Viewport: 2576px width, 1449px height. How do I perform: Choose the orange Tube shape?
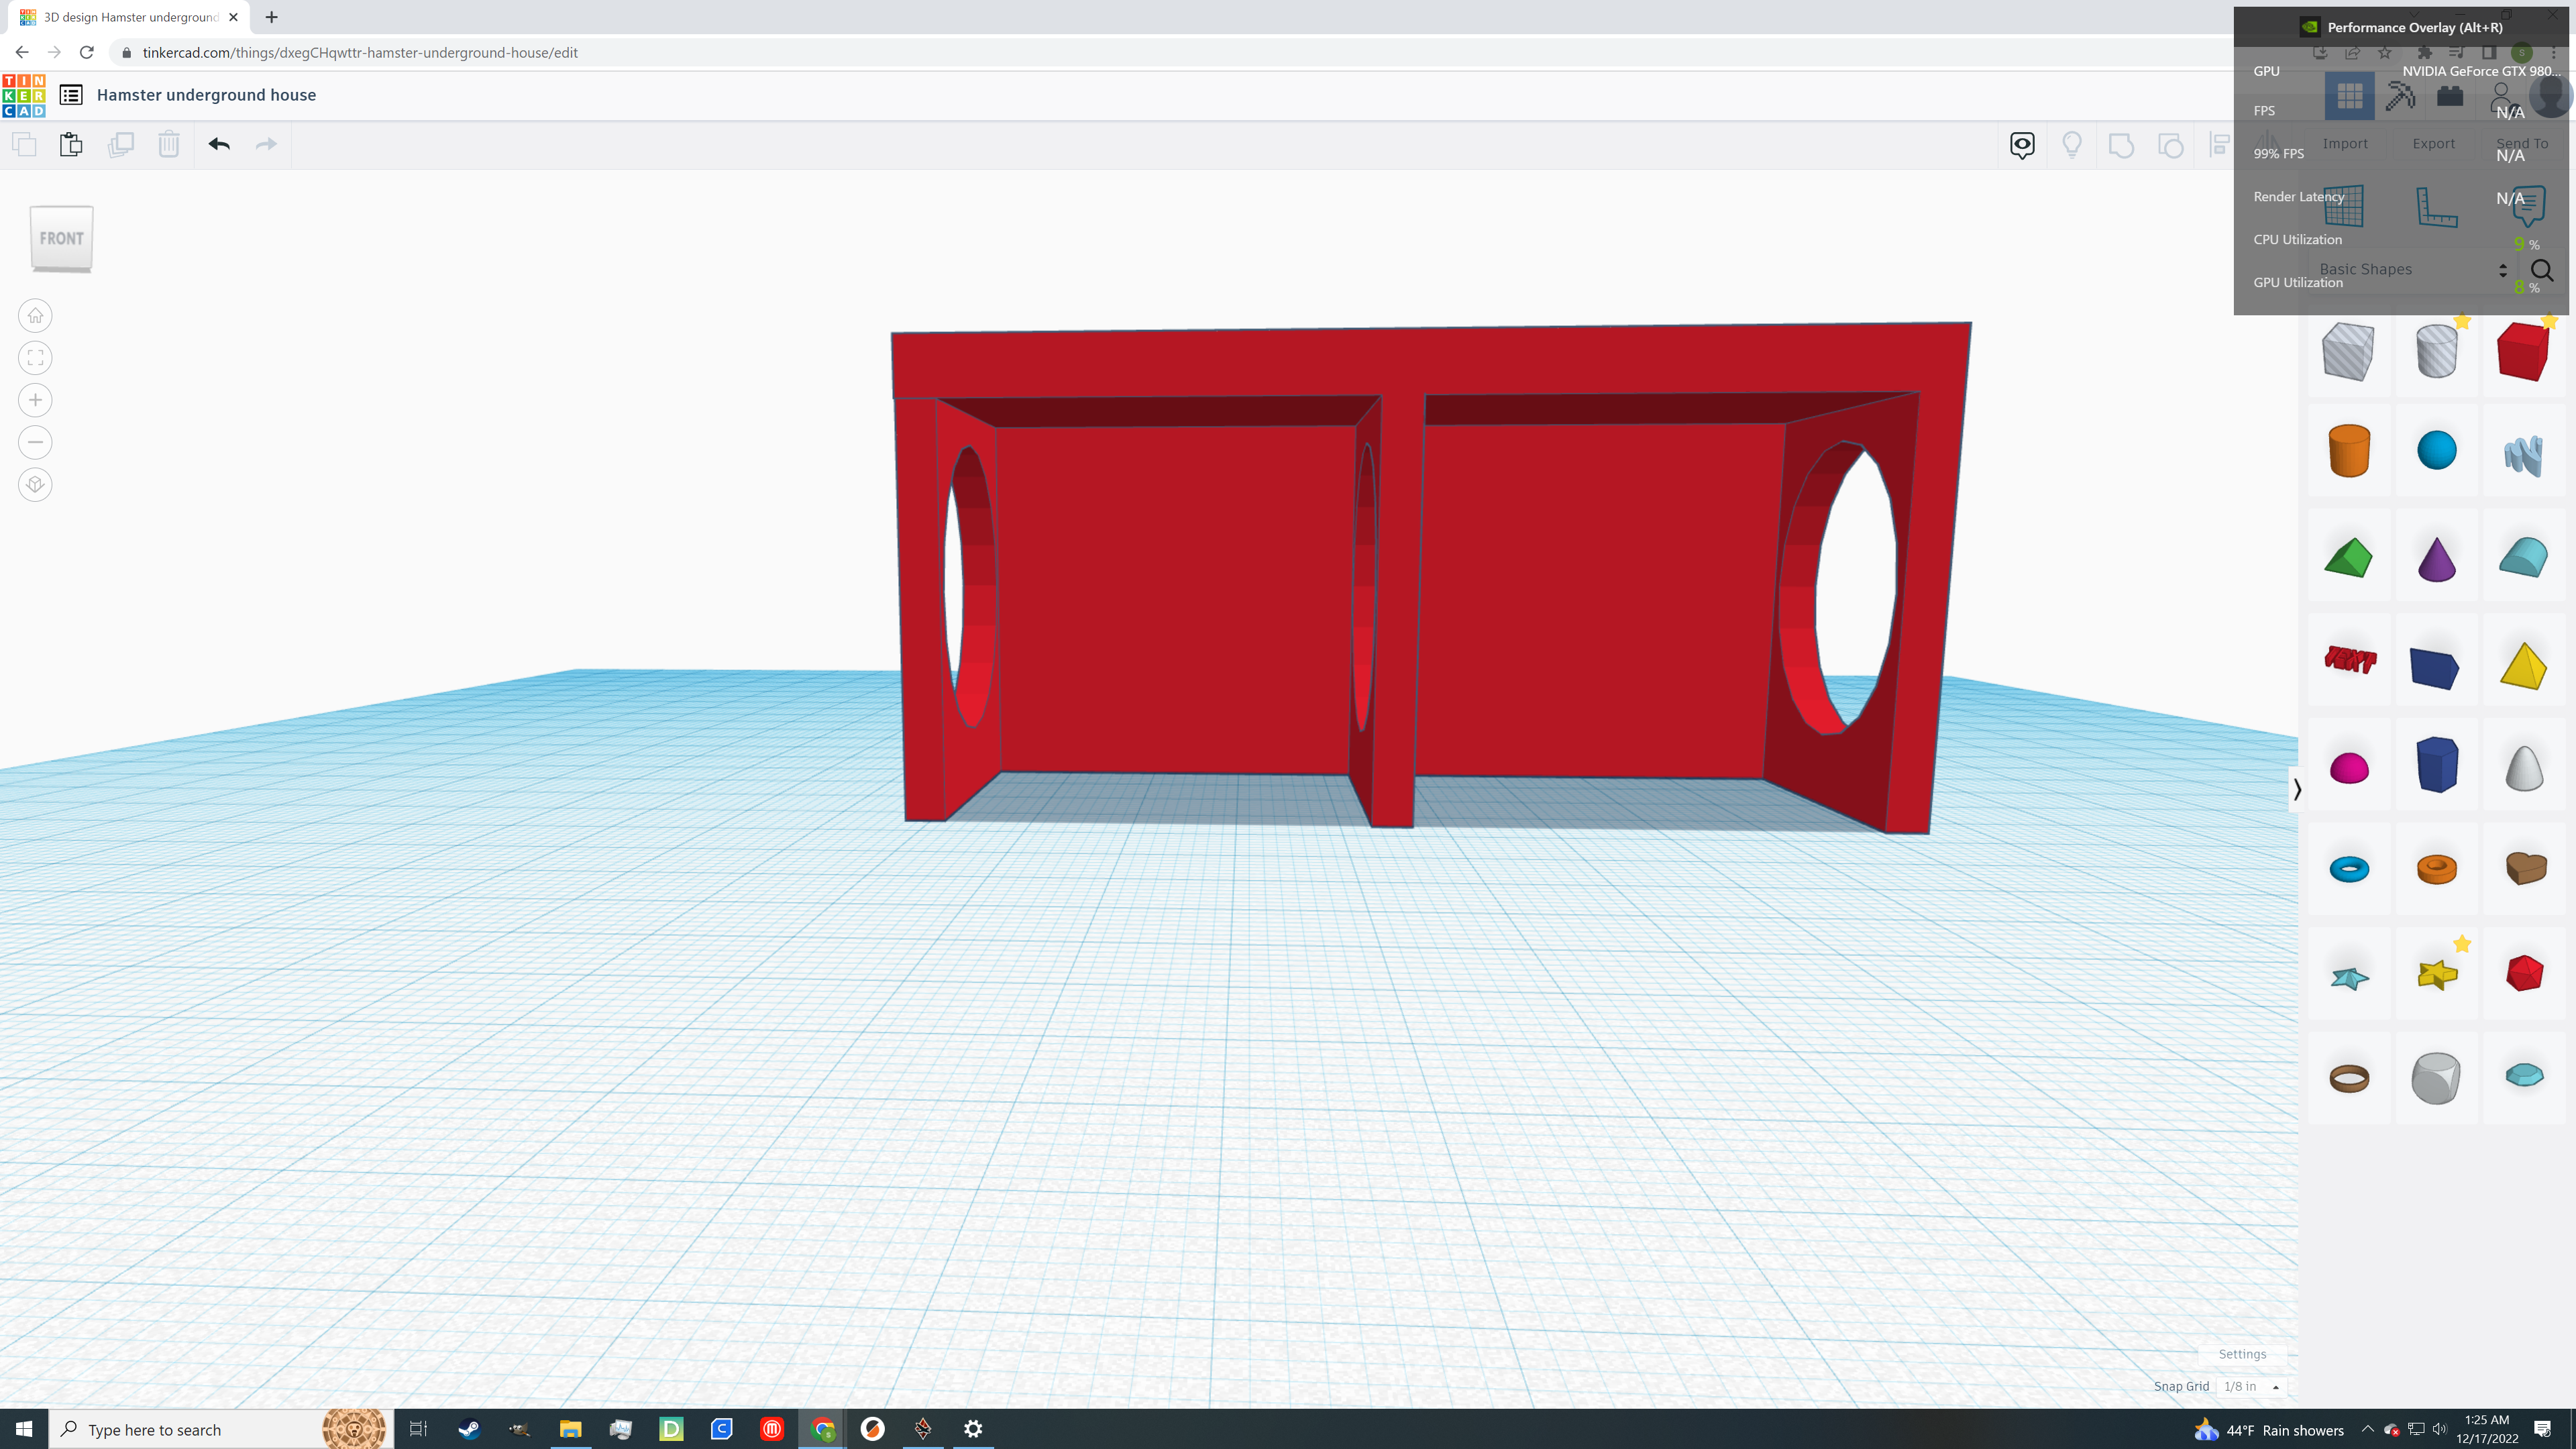2436,869
